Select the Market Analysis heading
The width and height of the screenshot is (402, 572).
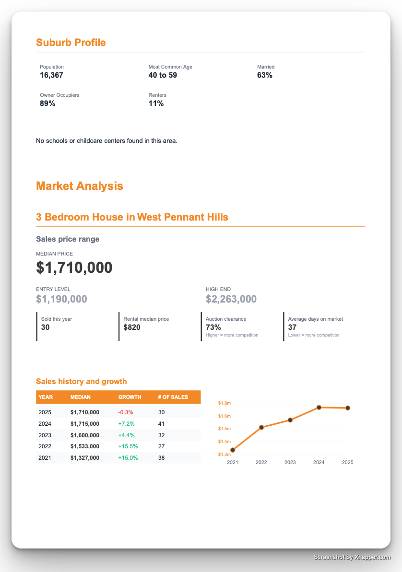tap(80, 186)
